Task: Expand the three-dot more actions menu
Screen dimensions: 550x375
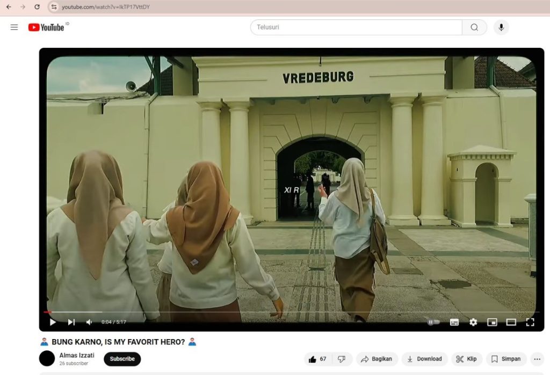Action: point(537,359)
